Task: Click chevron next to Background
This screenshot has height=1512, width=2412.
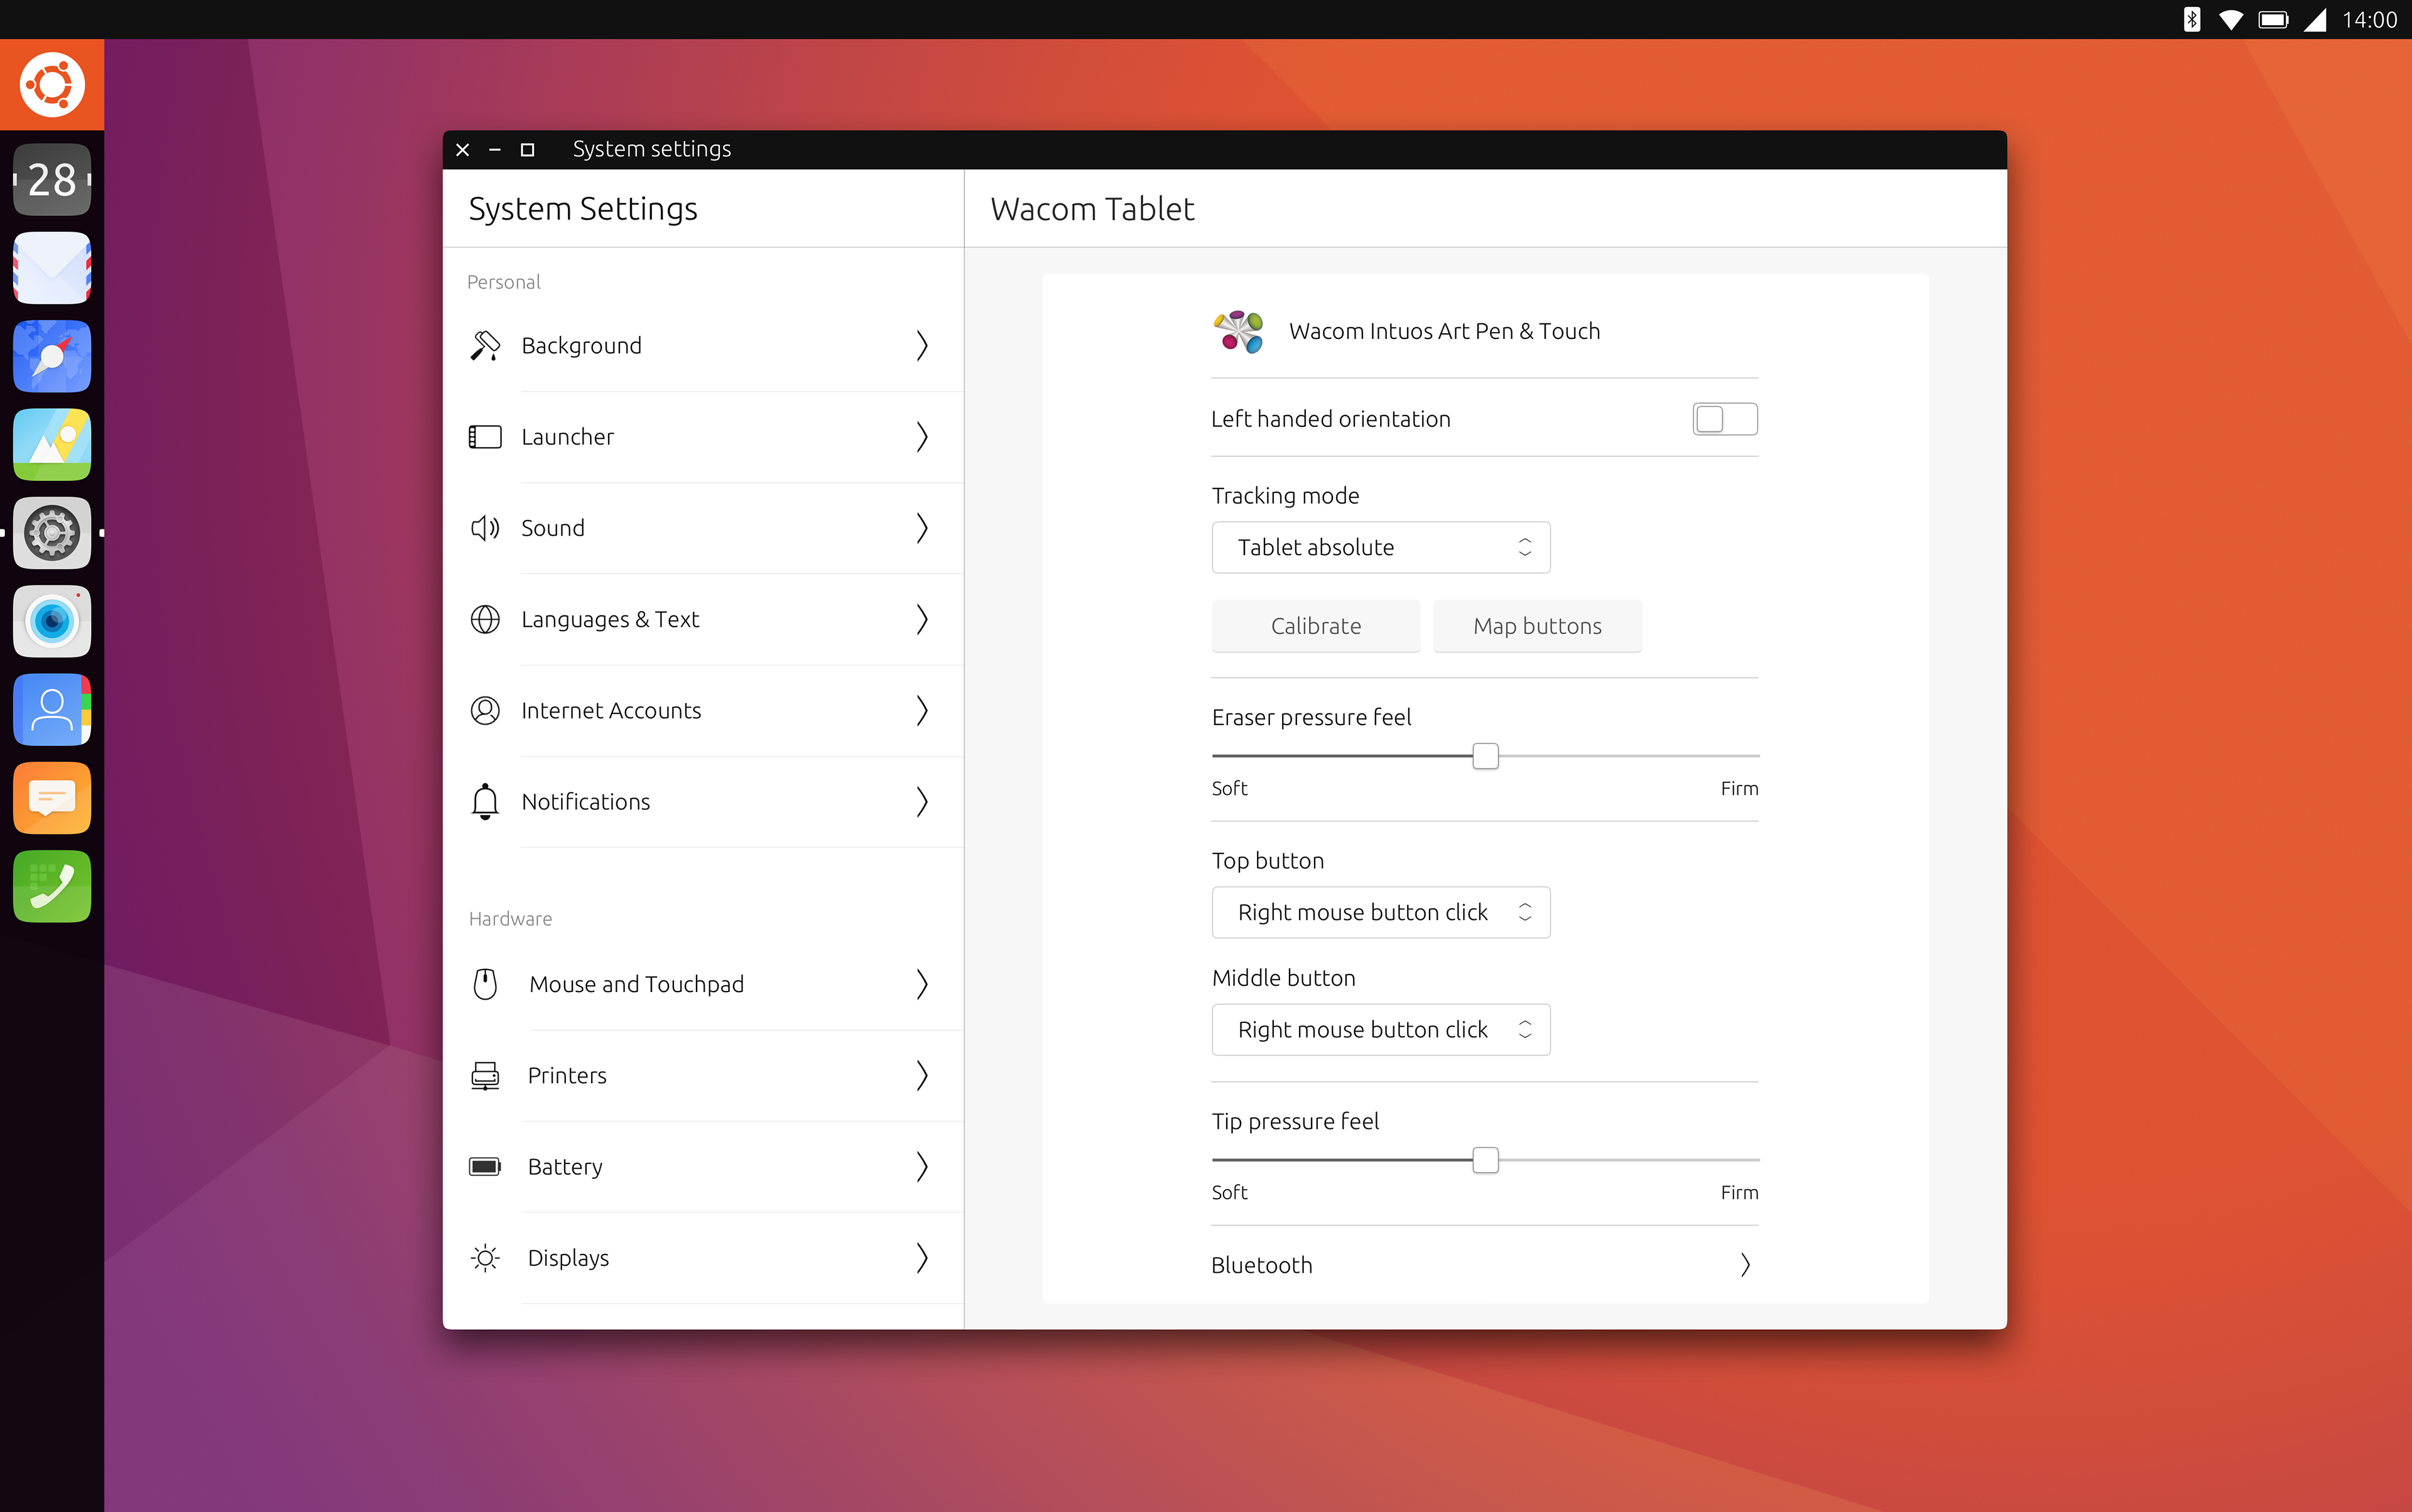Action: (921, 346)
